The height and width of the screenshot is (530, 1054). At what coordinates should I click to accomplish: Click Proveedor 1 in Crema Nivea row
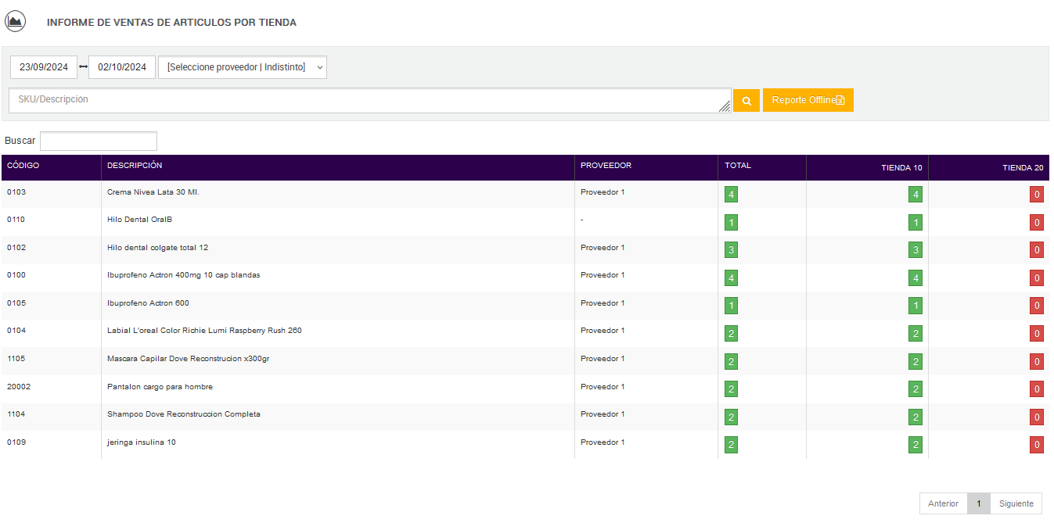coord(603,192)
